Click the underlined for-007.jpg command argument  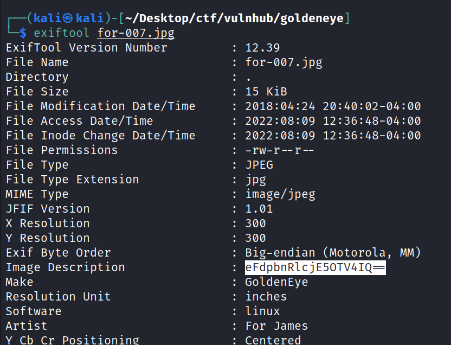(136, 33)
